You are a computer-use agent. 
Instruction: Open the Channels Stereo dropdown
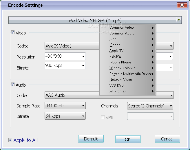tap(150, 106)
